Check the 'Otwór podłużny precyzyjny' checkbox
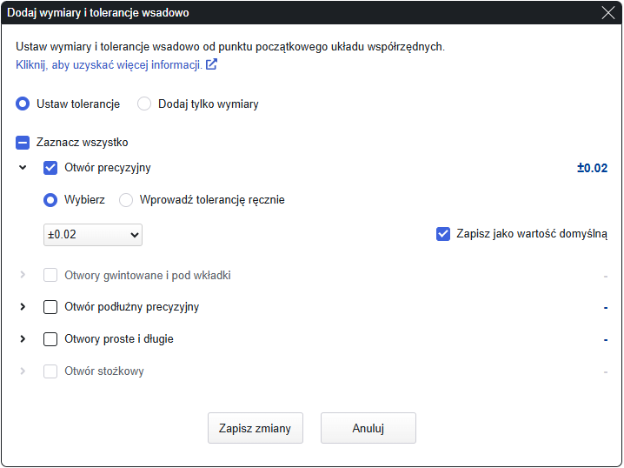The width and height of the screenshot is (624, 468). coord(50,307)
